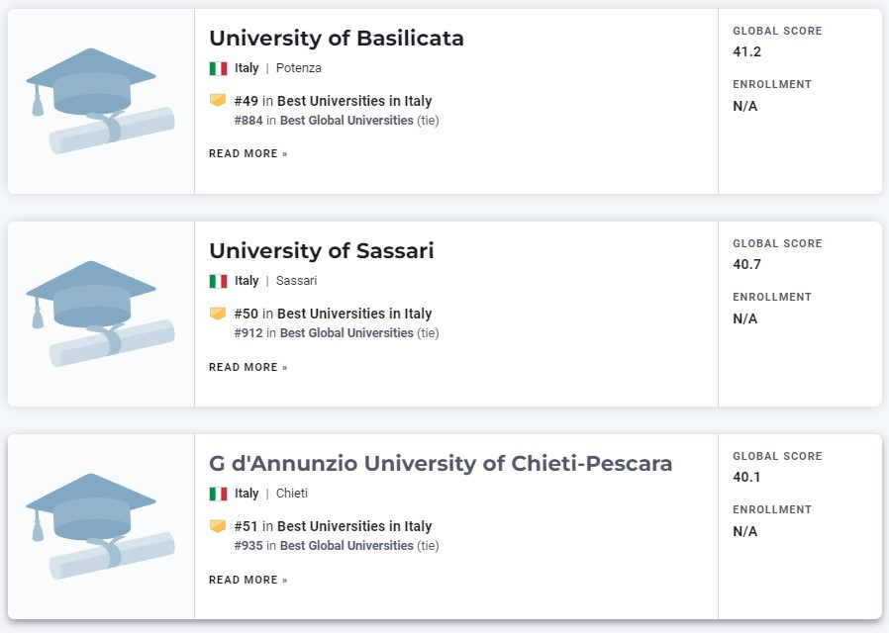Click Italian flag icon beside Sassari city
The height and width of the screenshot is (633, 889).
tap(218, 282)
